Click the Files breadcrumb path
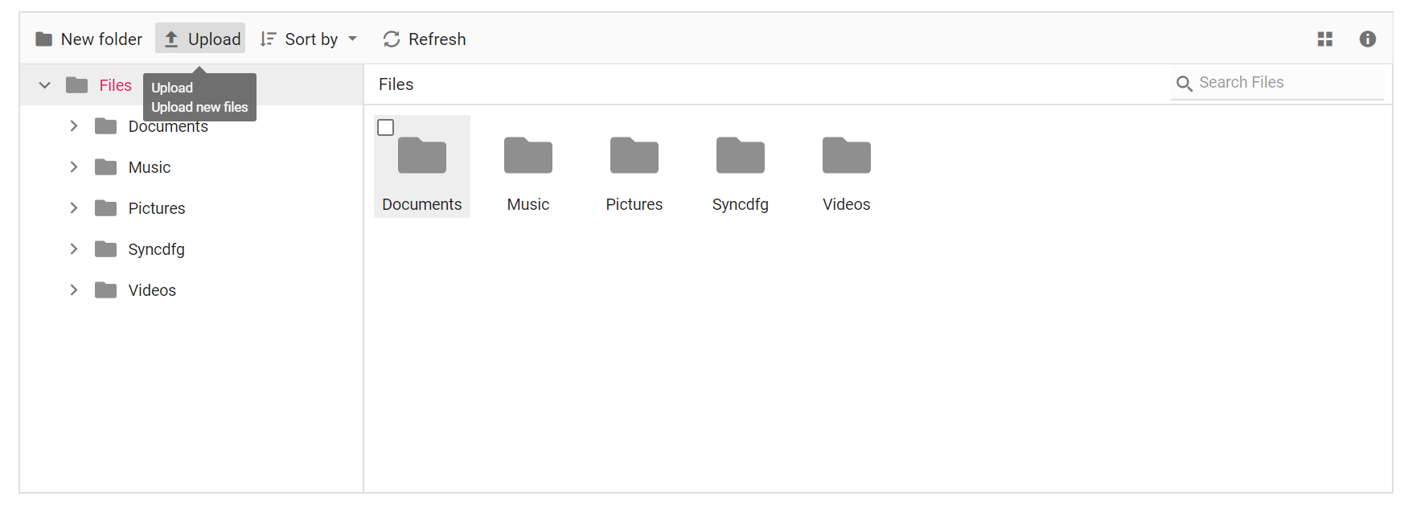The height and width of the screenshot is (521, 1408). pos(396,84)
